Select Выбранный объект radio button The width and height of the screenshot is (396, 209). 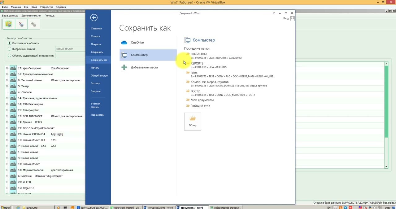tap(9, 49)
